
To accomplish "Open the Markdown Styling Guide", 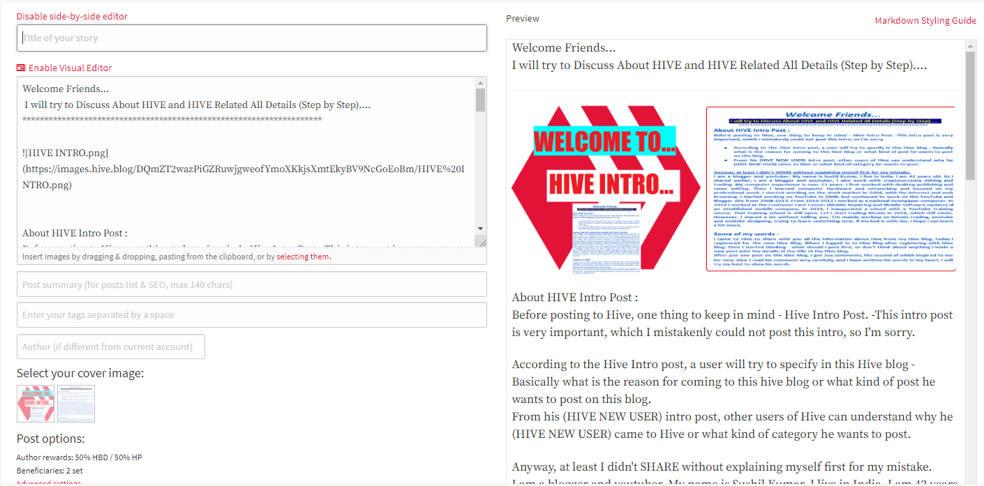I will 925,20.
